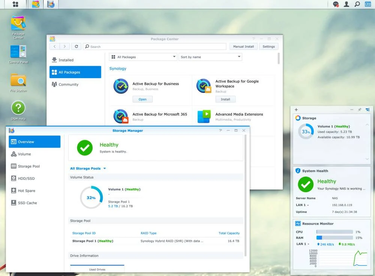Open Hot Spare section in Storage Manager
This screenshot has width=375, height=276.
(x=34, y=191)
